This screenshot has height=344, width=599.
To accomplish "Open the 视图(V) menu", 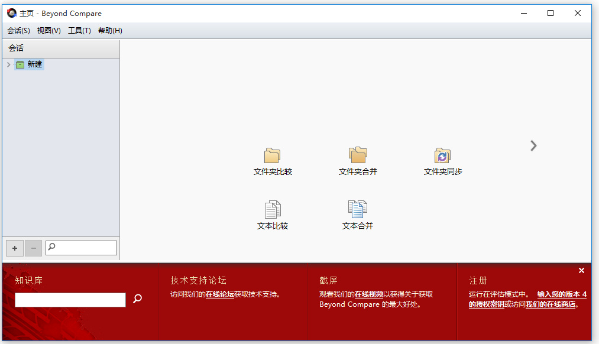I will coord(48,30).
